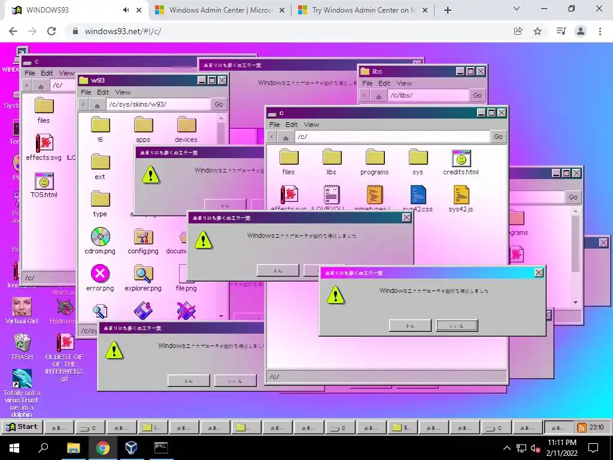Open Edit menu in w93 window
613x460 pixels.
tap(103, 92)
